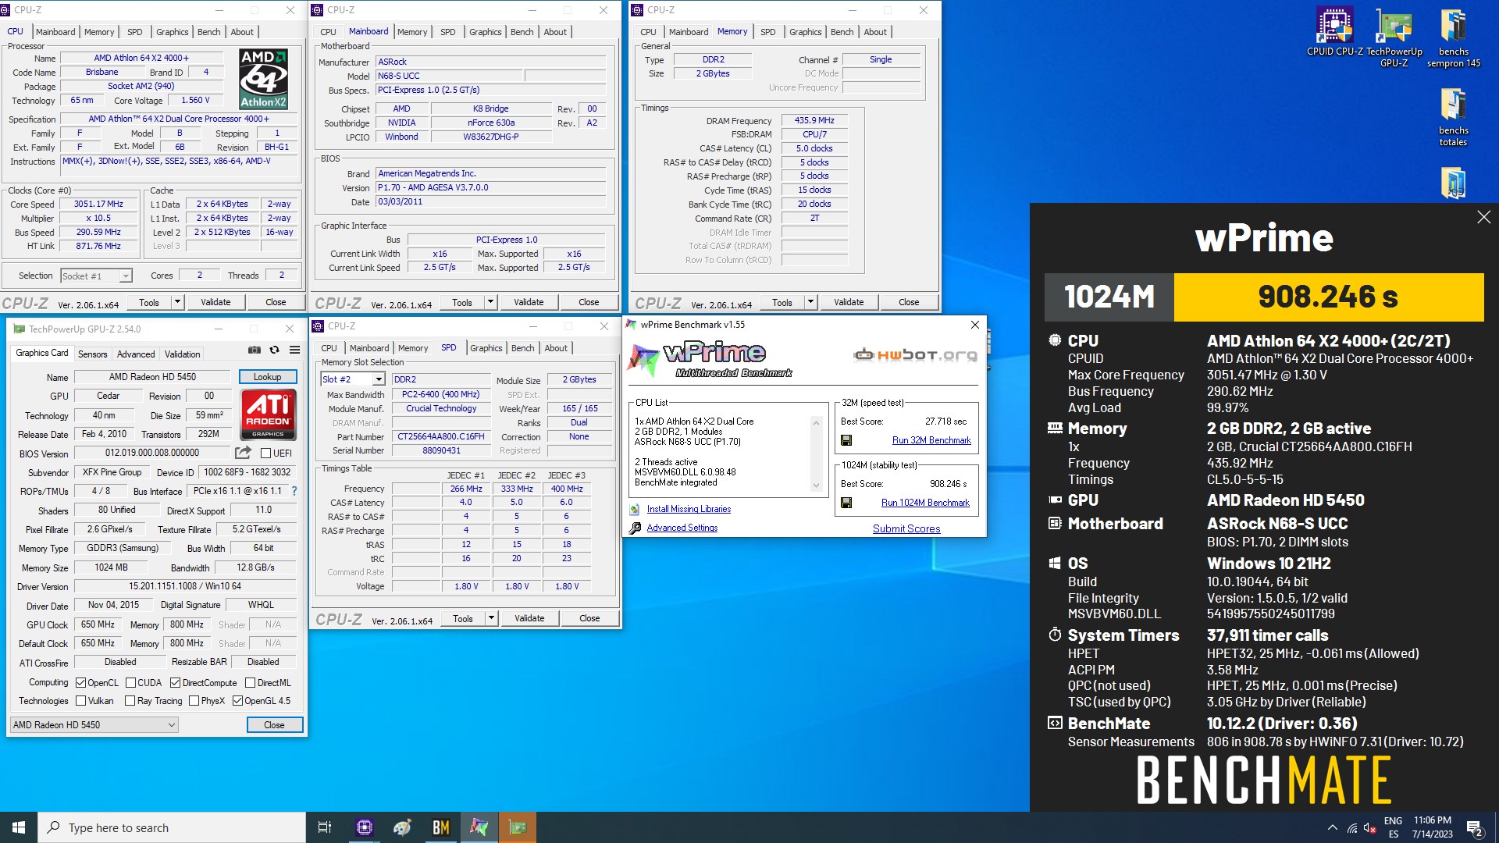Click clock and date in taskbar
The width and height of the screenshot is (1499, 843).
pyautogui.click(x=1432, y=827)
